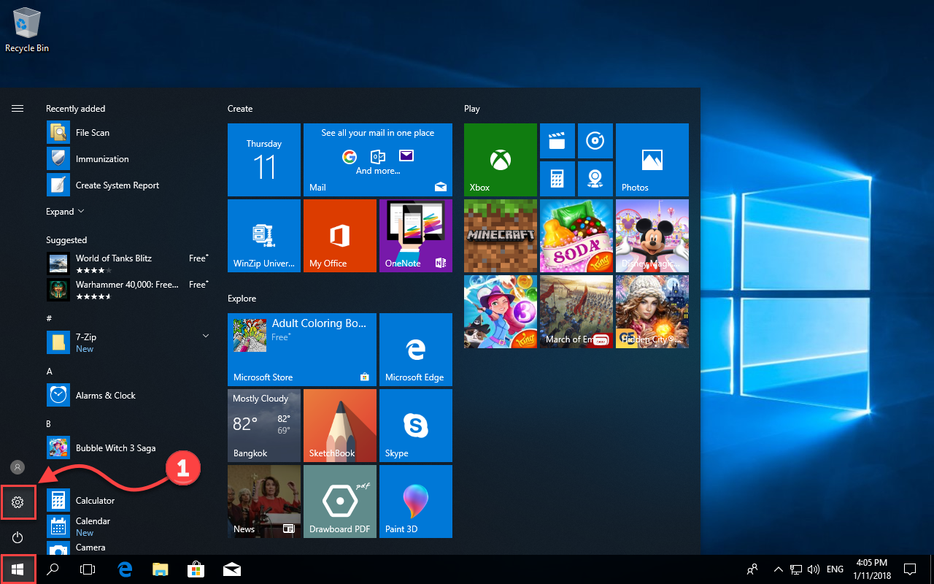Open the Maps small tile
The width and height of the screenshot is (934, 584).
[x=595, y=179]
